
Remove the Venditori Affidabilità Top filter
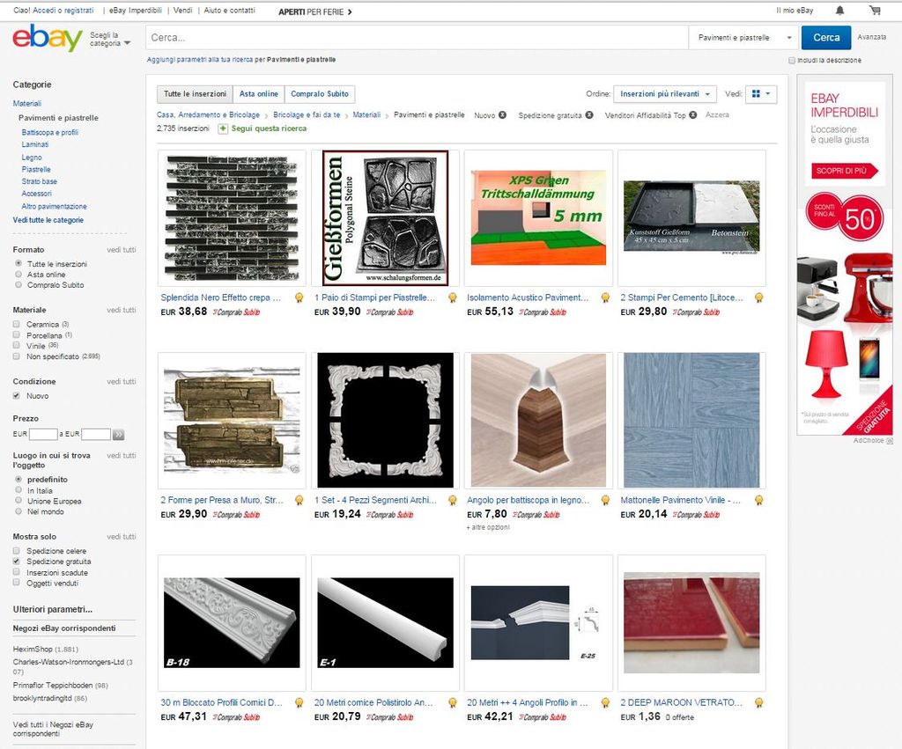pyautogui.click(x=693, y=115)
